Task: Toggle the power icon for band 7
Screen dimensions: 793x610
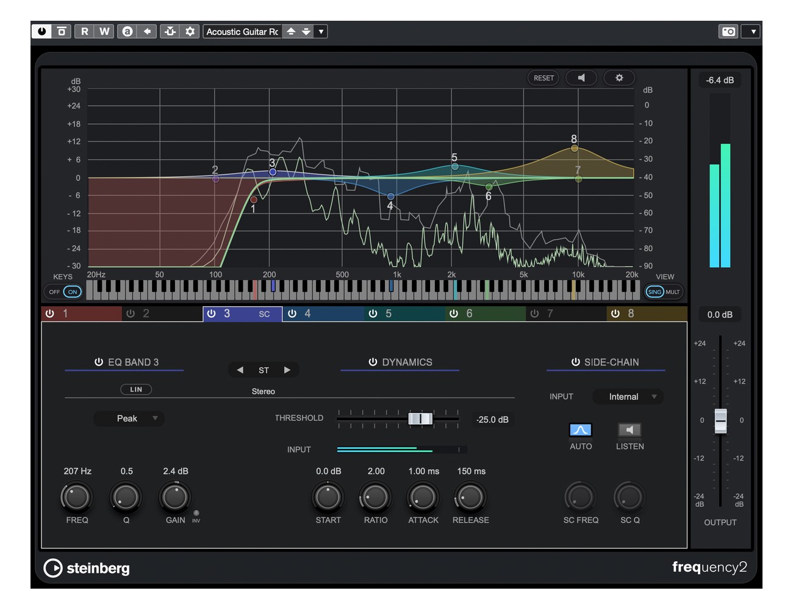Action: pos(534,314)
